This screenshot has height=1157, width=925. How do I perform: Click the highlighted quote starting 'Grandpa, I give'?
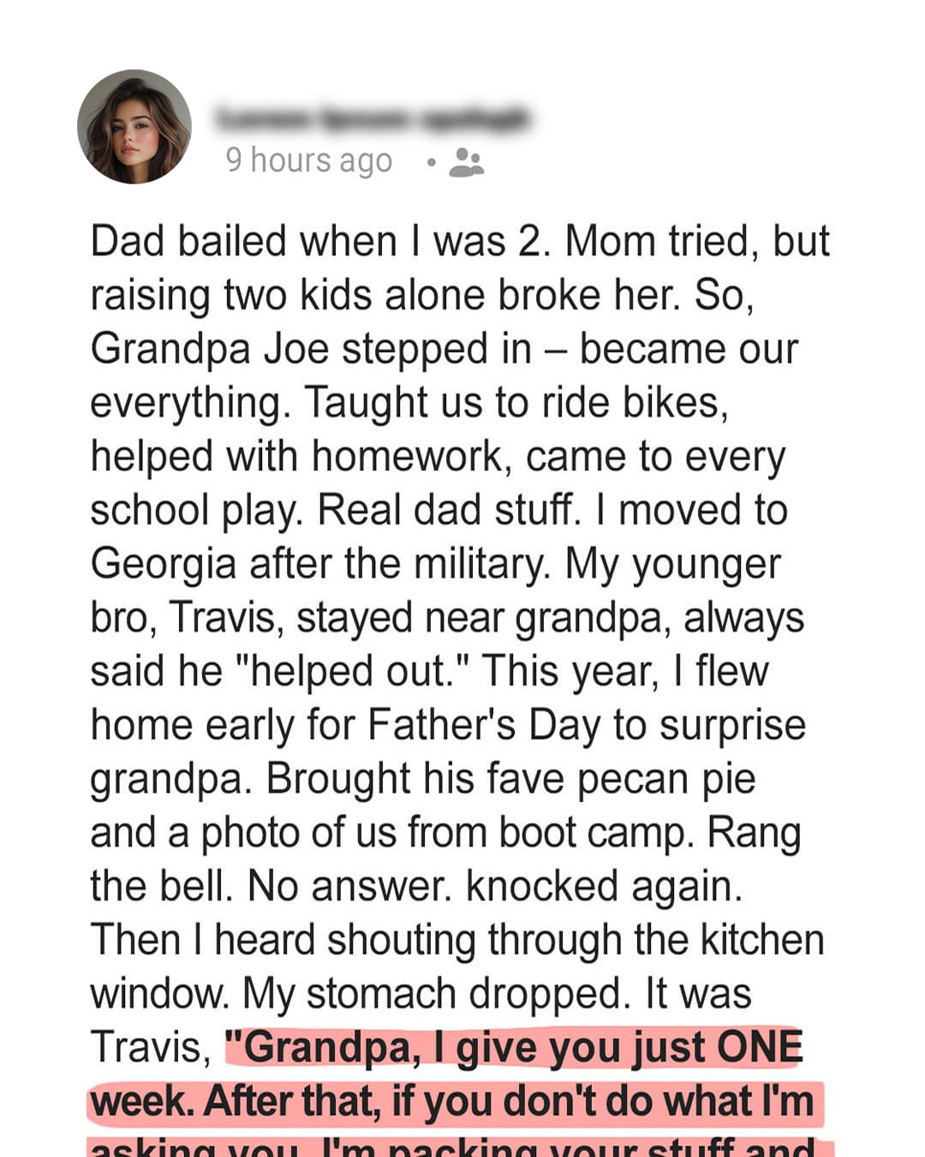[x=514, y=1047]
